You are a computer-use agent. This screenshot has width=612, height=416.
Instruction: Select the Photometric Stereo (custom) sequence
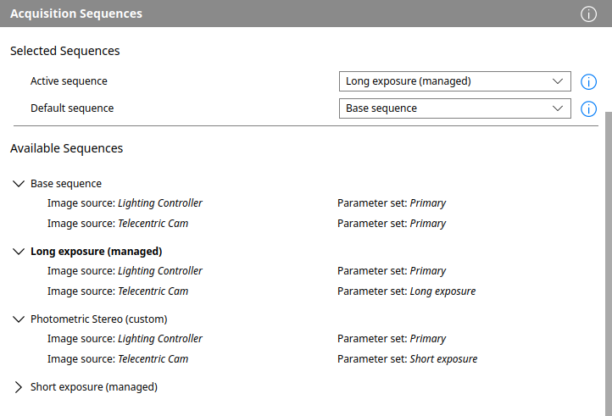(x=98, y=319)
